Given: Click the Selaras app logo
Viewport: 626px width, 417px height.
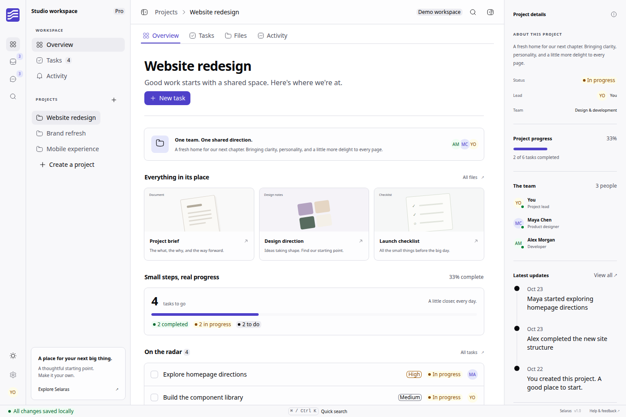Looking at the screenshot, I should point(13,15).
